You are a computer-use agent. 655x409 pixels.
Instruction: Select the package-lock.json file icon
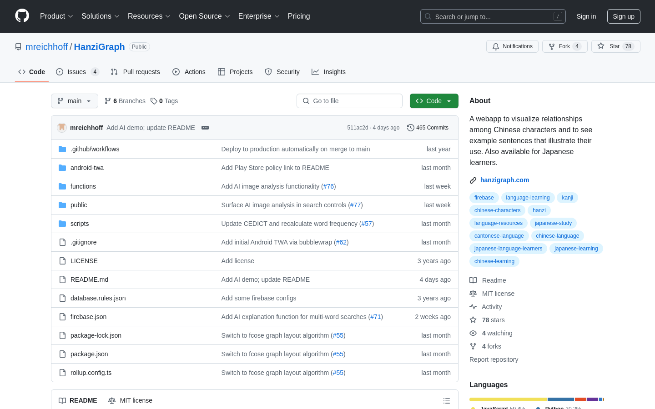pyautogui.click(x=62, y=335)
